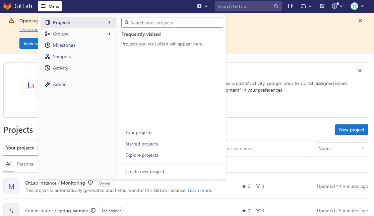The width and height of the screenshot is (374, 216).
Task: Open the To-Do list icon
Action: tap(322, 6)
